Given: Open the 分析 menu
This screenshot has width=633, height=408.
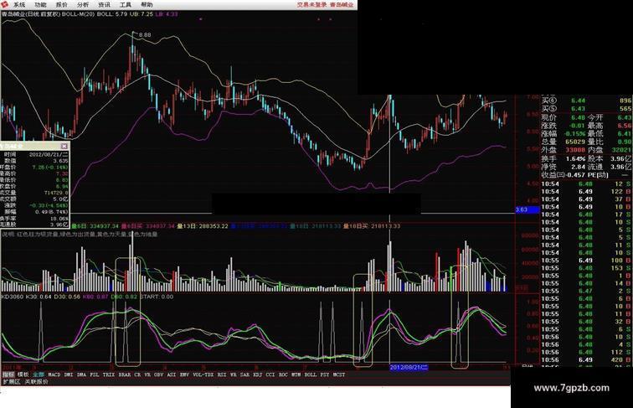Looking at the screenshot, I should pyautogui.click(x=83, y=5).
